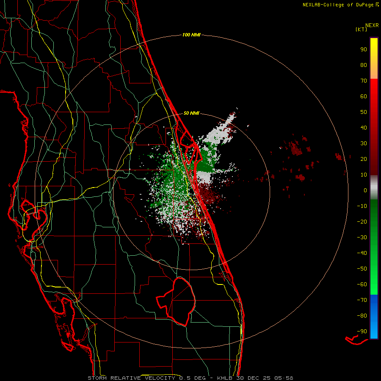Click the positive 30 knots scale label

[x=364, y=144]
